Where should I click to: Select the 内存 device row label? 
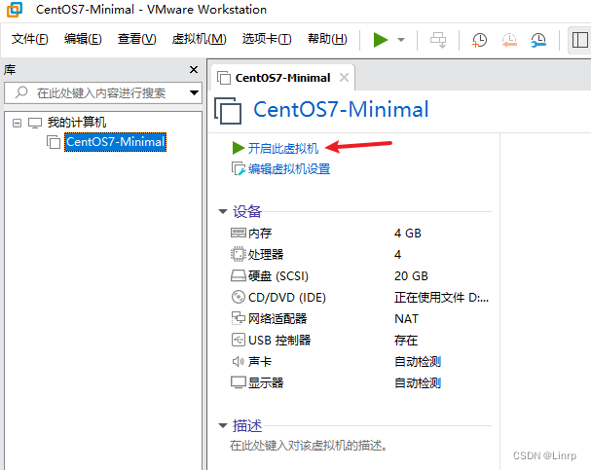click(260, 234)
